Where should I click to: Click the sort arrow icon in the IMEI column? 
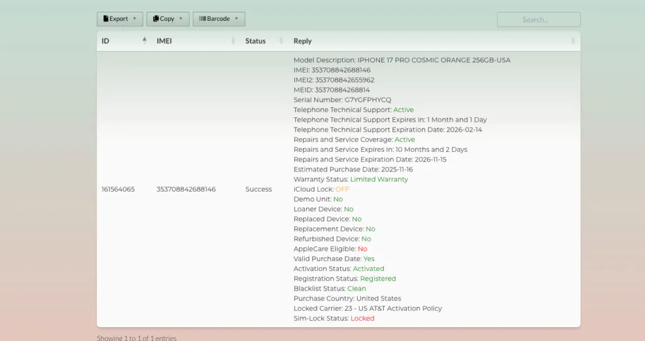pos(233,40)
